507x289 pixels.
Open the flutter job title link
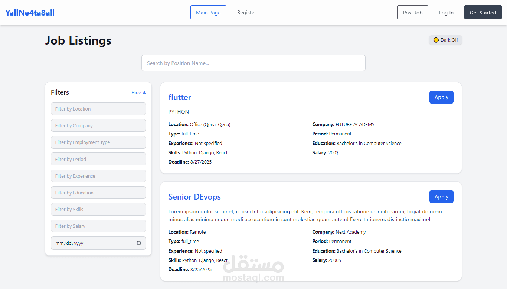point(180,97)
